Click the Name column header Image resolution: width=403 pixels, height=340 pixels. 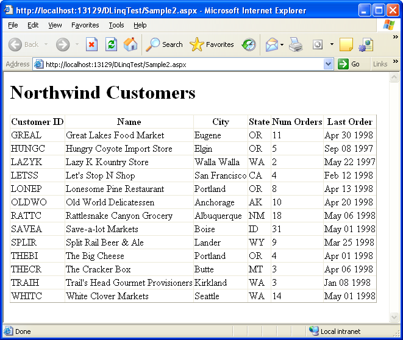[x=129, y=122]
